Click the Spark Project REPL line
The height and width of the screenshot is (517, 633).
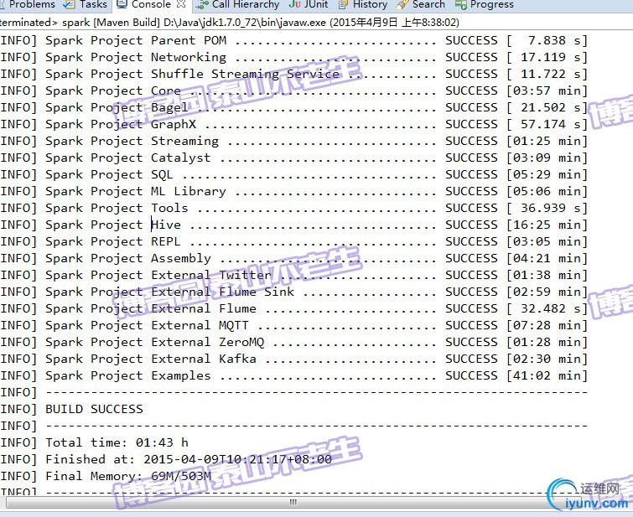(293, 241)
